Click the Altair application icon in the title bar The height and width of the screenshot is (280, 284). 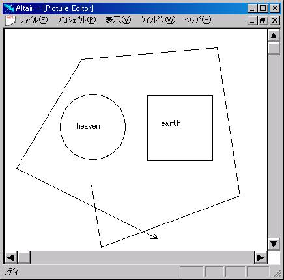[9, 8]
